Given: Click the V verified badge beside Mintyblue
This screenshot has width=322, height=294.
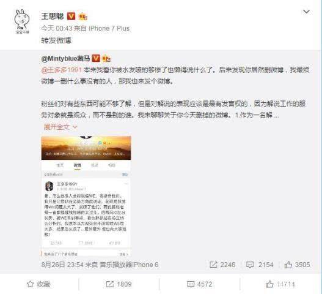Looking at the screenshot, I should coord(96,58).
